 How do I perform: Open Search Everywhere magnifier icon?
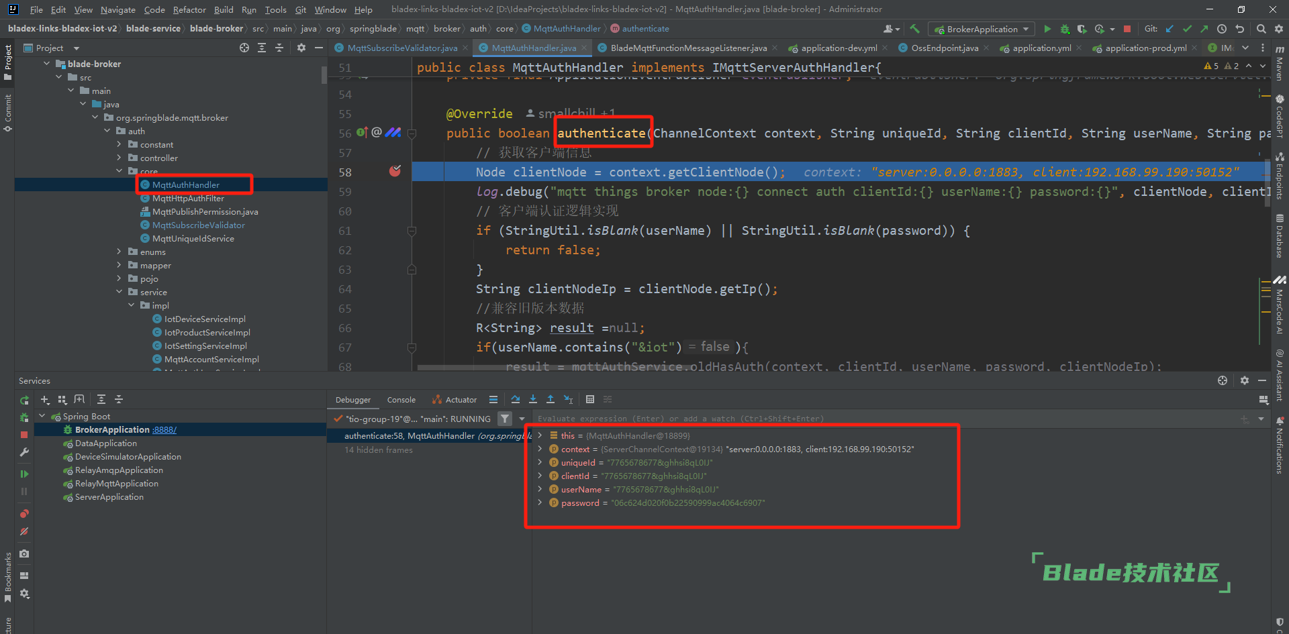tap(1261, 29)
